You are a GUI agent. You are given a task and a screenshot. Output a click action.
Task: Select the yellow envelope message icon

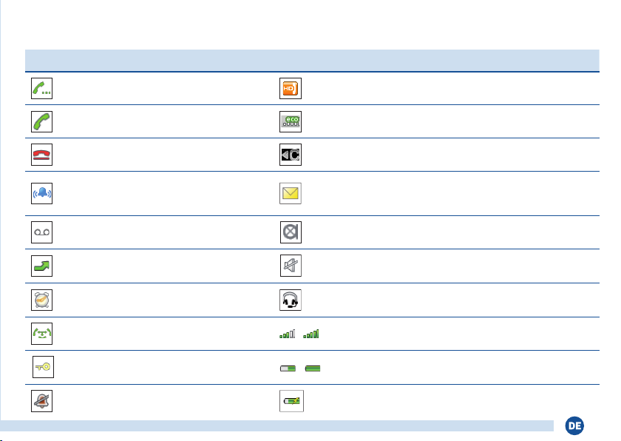tap(291, 193)
